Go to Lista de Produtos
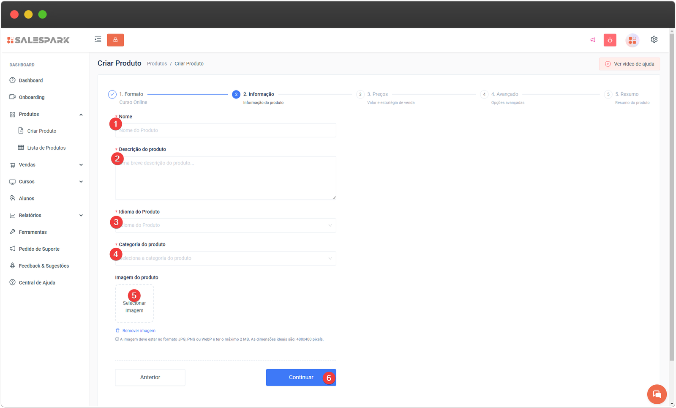The image size is (676, 408). click(x=46, y=148)
